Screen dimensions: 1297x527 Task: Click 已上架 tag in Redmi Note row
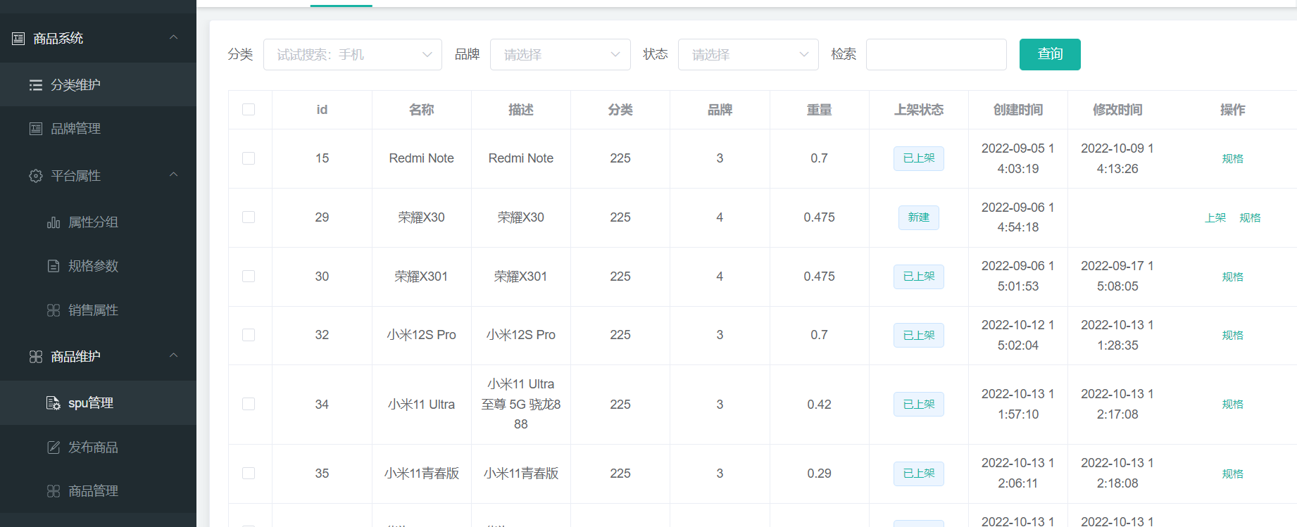tap(919, 158)
